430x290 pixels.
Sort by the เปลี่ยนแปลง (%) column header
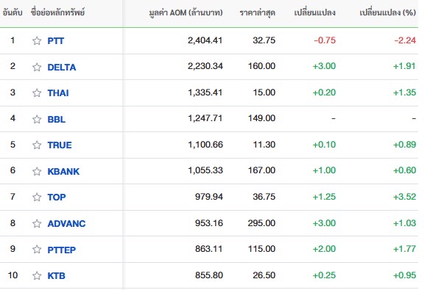click(388, 12)
